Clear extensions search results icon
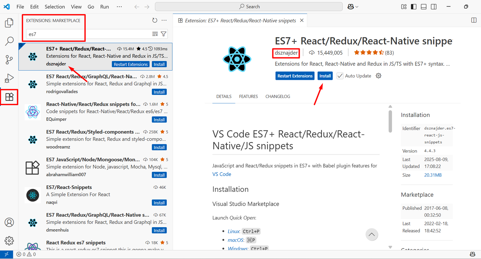Viewport: 481px width, 259px height. point(155,34)
